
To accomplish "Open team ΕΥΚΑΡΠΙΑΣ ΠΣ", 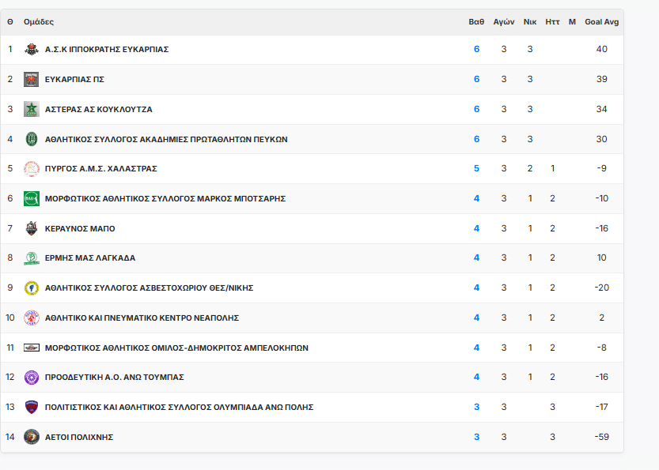I will tap(74, 79).
